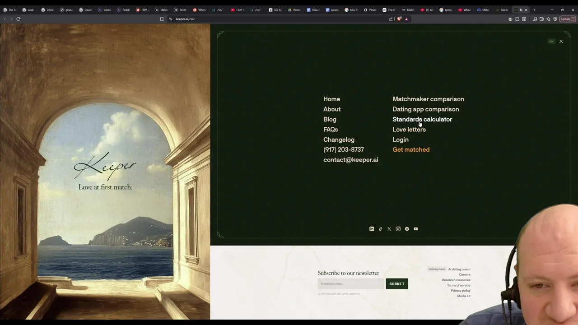Image resolution: width=578 pixels, height=325 pixels.
Task: Toggle the sidebar panel icon
Action: pyautogui.click(x=524, y=19)
